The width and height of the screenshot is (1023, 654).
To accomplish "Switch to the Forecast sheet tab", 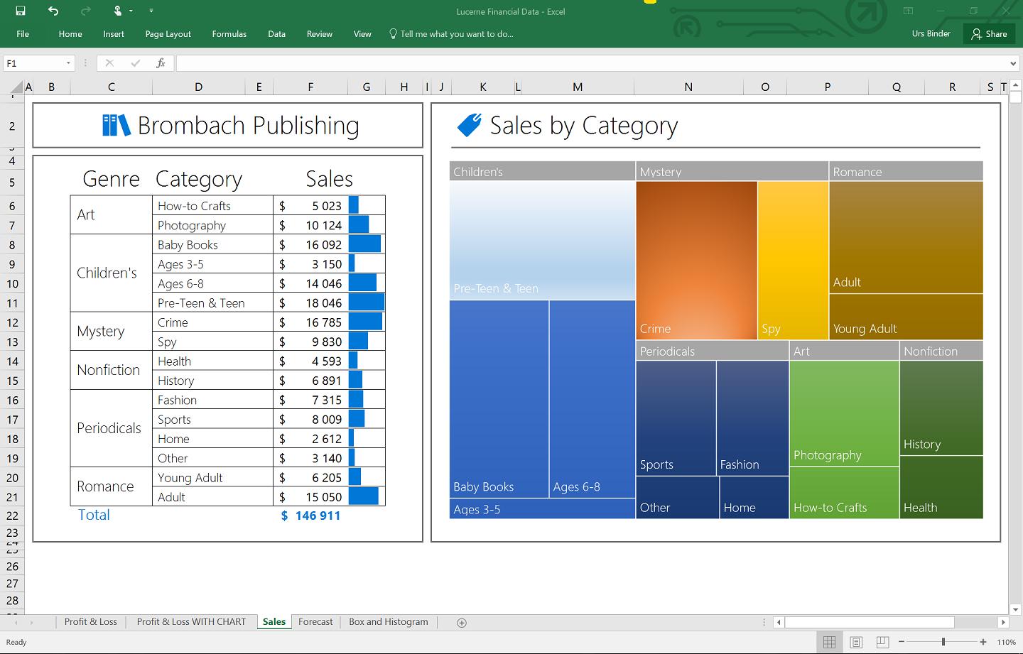I will (315, 621).
